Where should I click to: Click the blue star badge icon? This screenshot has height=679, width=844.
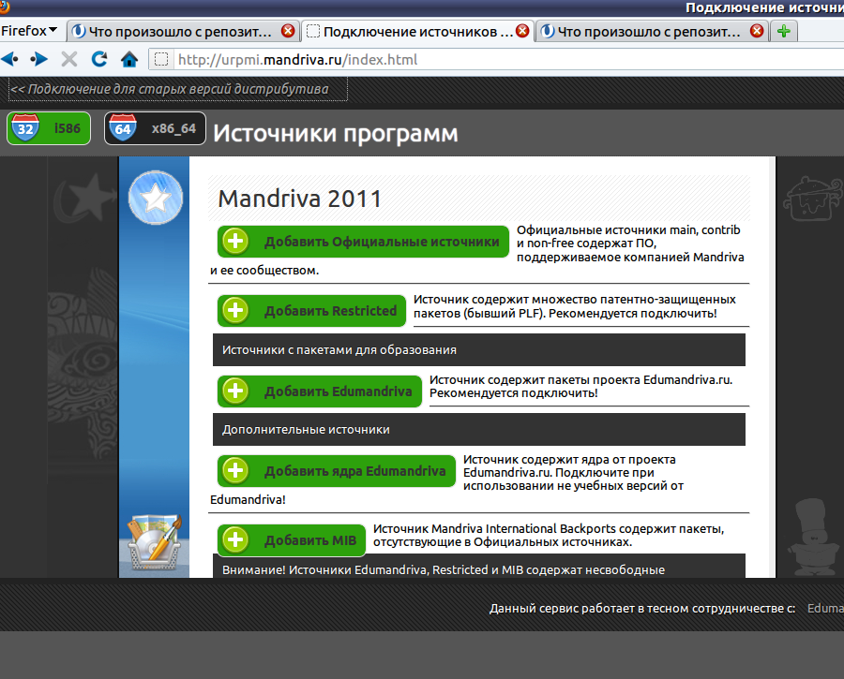[153, 198]
